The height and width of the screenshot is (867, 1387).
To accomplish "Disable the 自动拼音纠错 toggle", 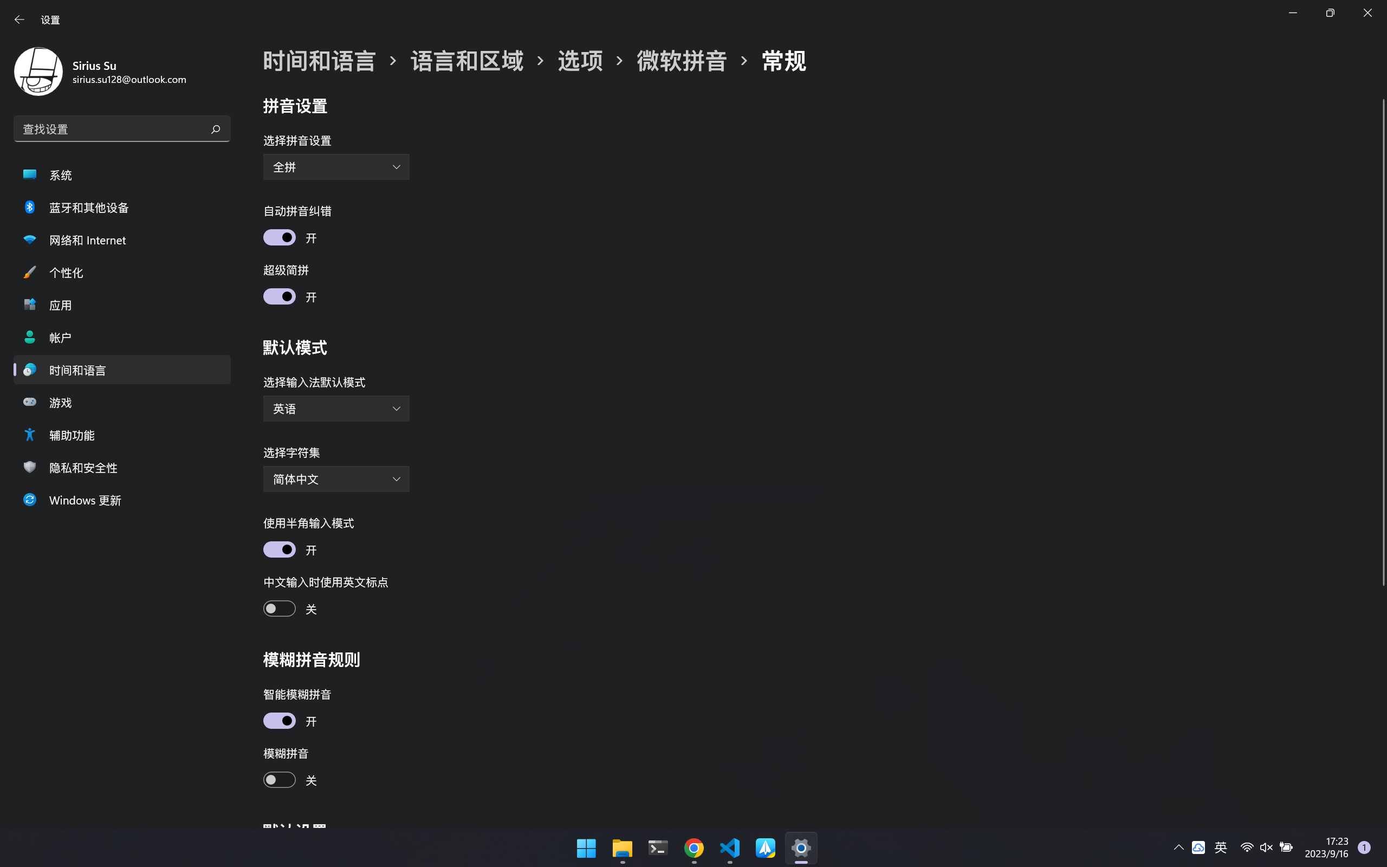I will coord(279,237).
